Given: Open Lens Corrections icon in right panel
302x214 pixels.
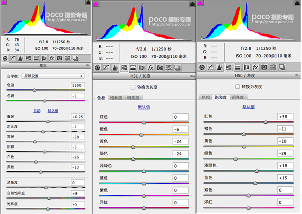Looking at the screenshot, I should point(246,67).
